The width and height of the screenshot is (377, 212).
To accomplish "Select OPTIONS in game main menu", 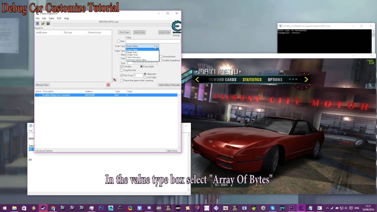I will click(x=275, y=79).
